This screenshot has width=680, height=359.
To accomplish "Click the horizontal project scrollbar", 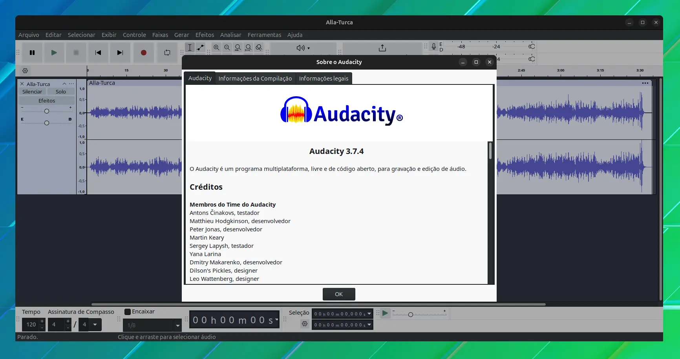I will 318,304.
